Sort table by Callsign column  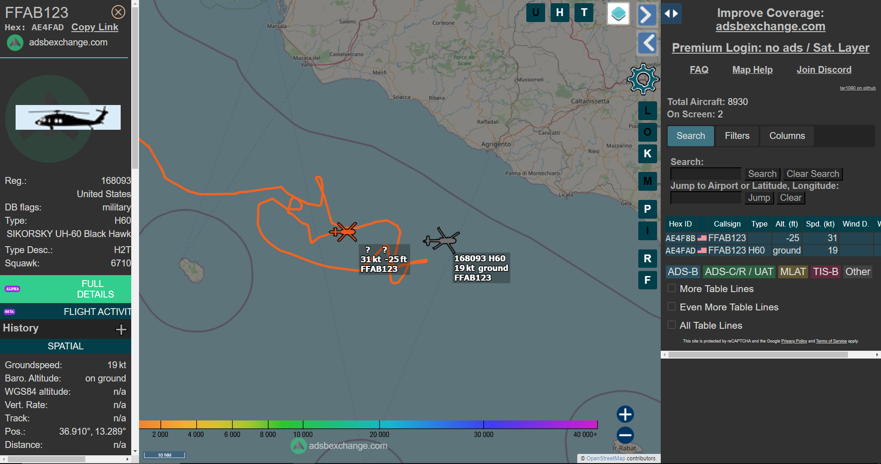tap(727, 224)
